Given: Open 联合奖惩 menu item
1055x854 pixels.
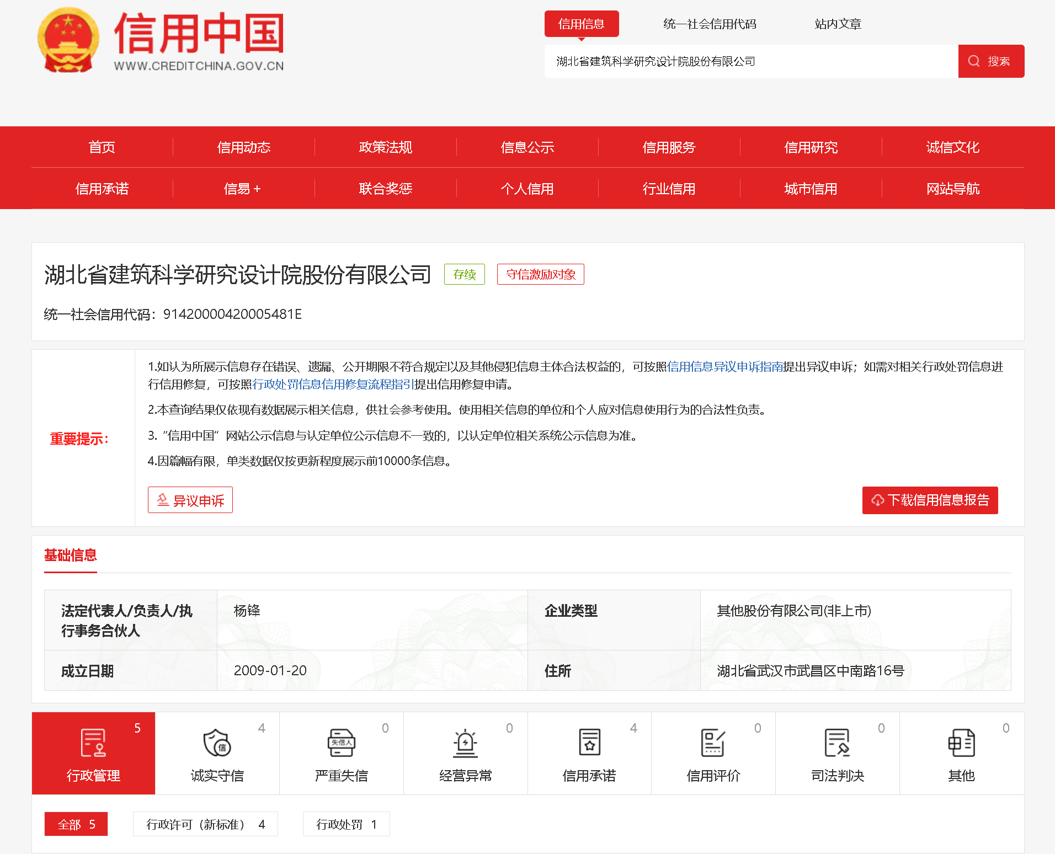Looking at the screenshot, I should [386, 189].
